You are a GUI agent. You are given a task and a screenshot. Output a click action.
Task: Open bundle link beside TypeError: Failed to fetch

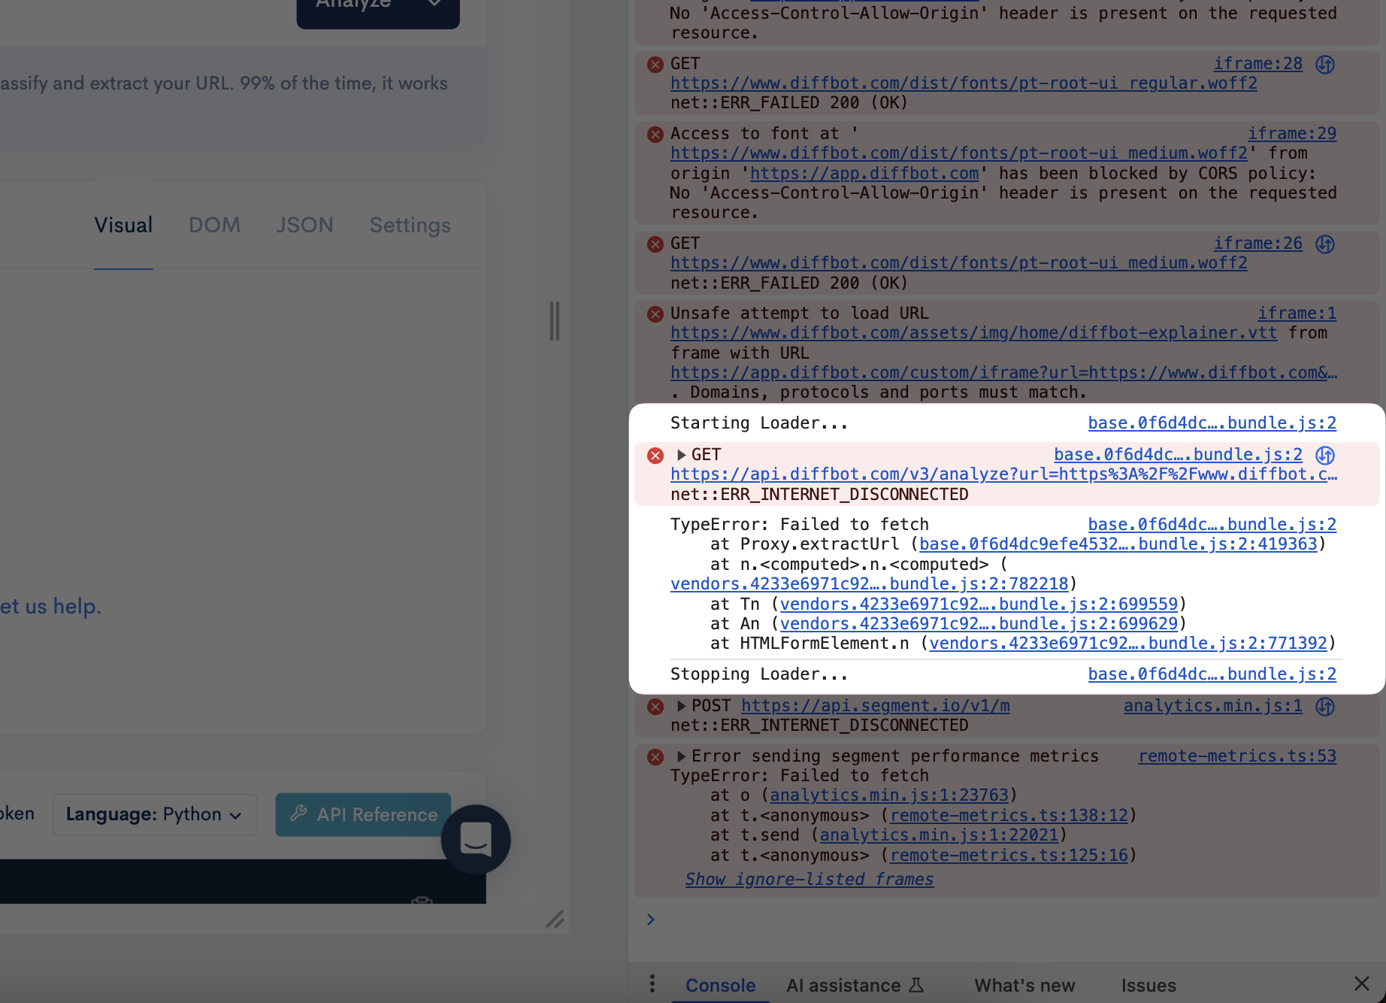click(x=1212, y=525)
